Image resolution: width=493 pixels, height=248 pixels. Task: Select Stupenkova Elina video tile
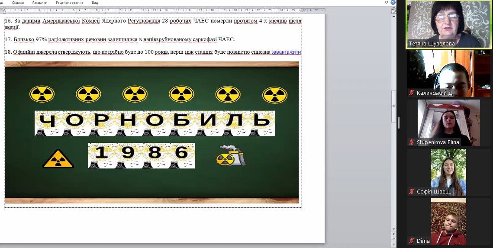(449, 123)
